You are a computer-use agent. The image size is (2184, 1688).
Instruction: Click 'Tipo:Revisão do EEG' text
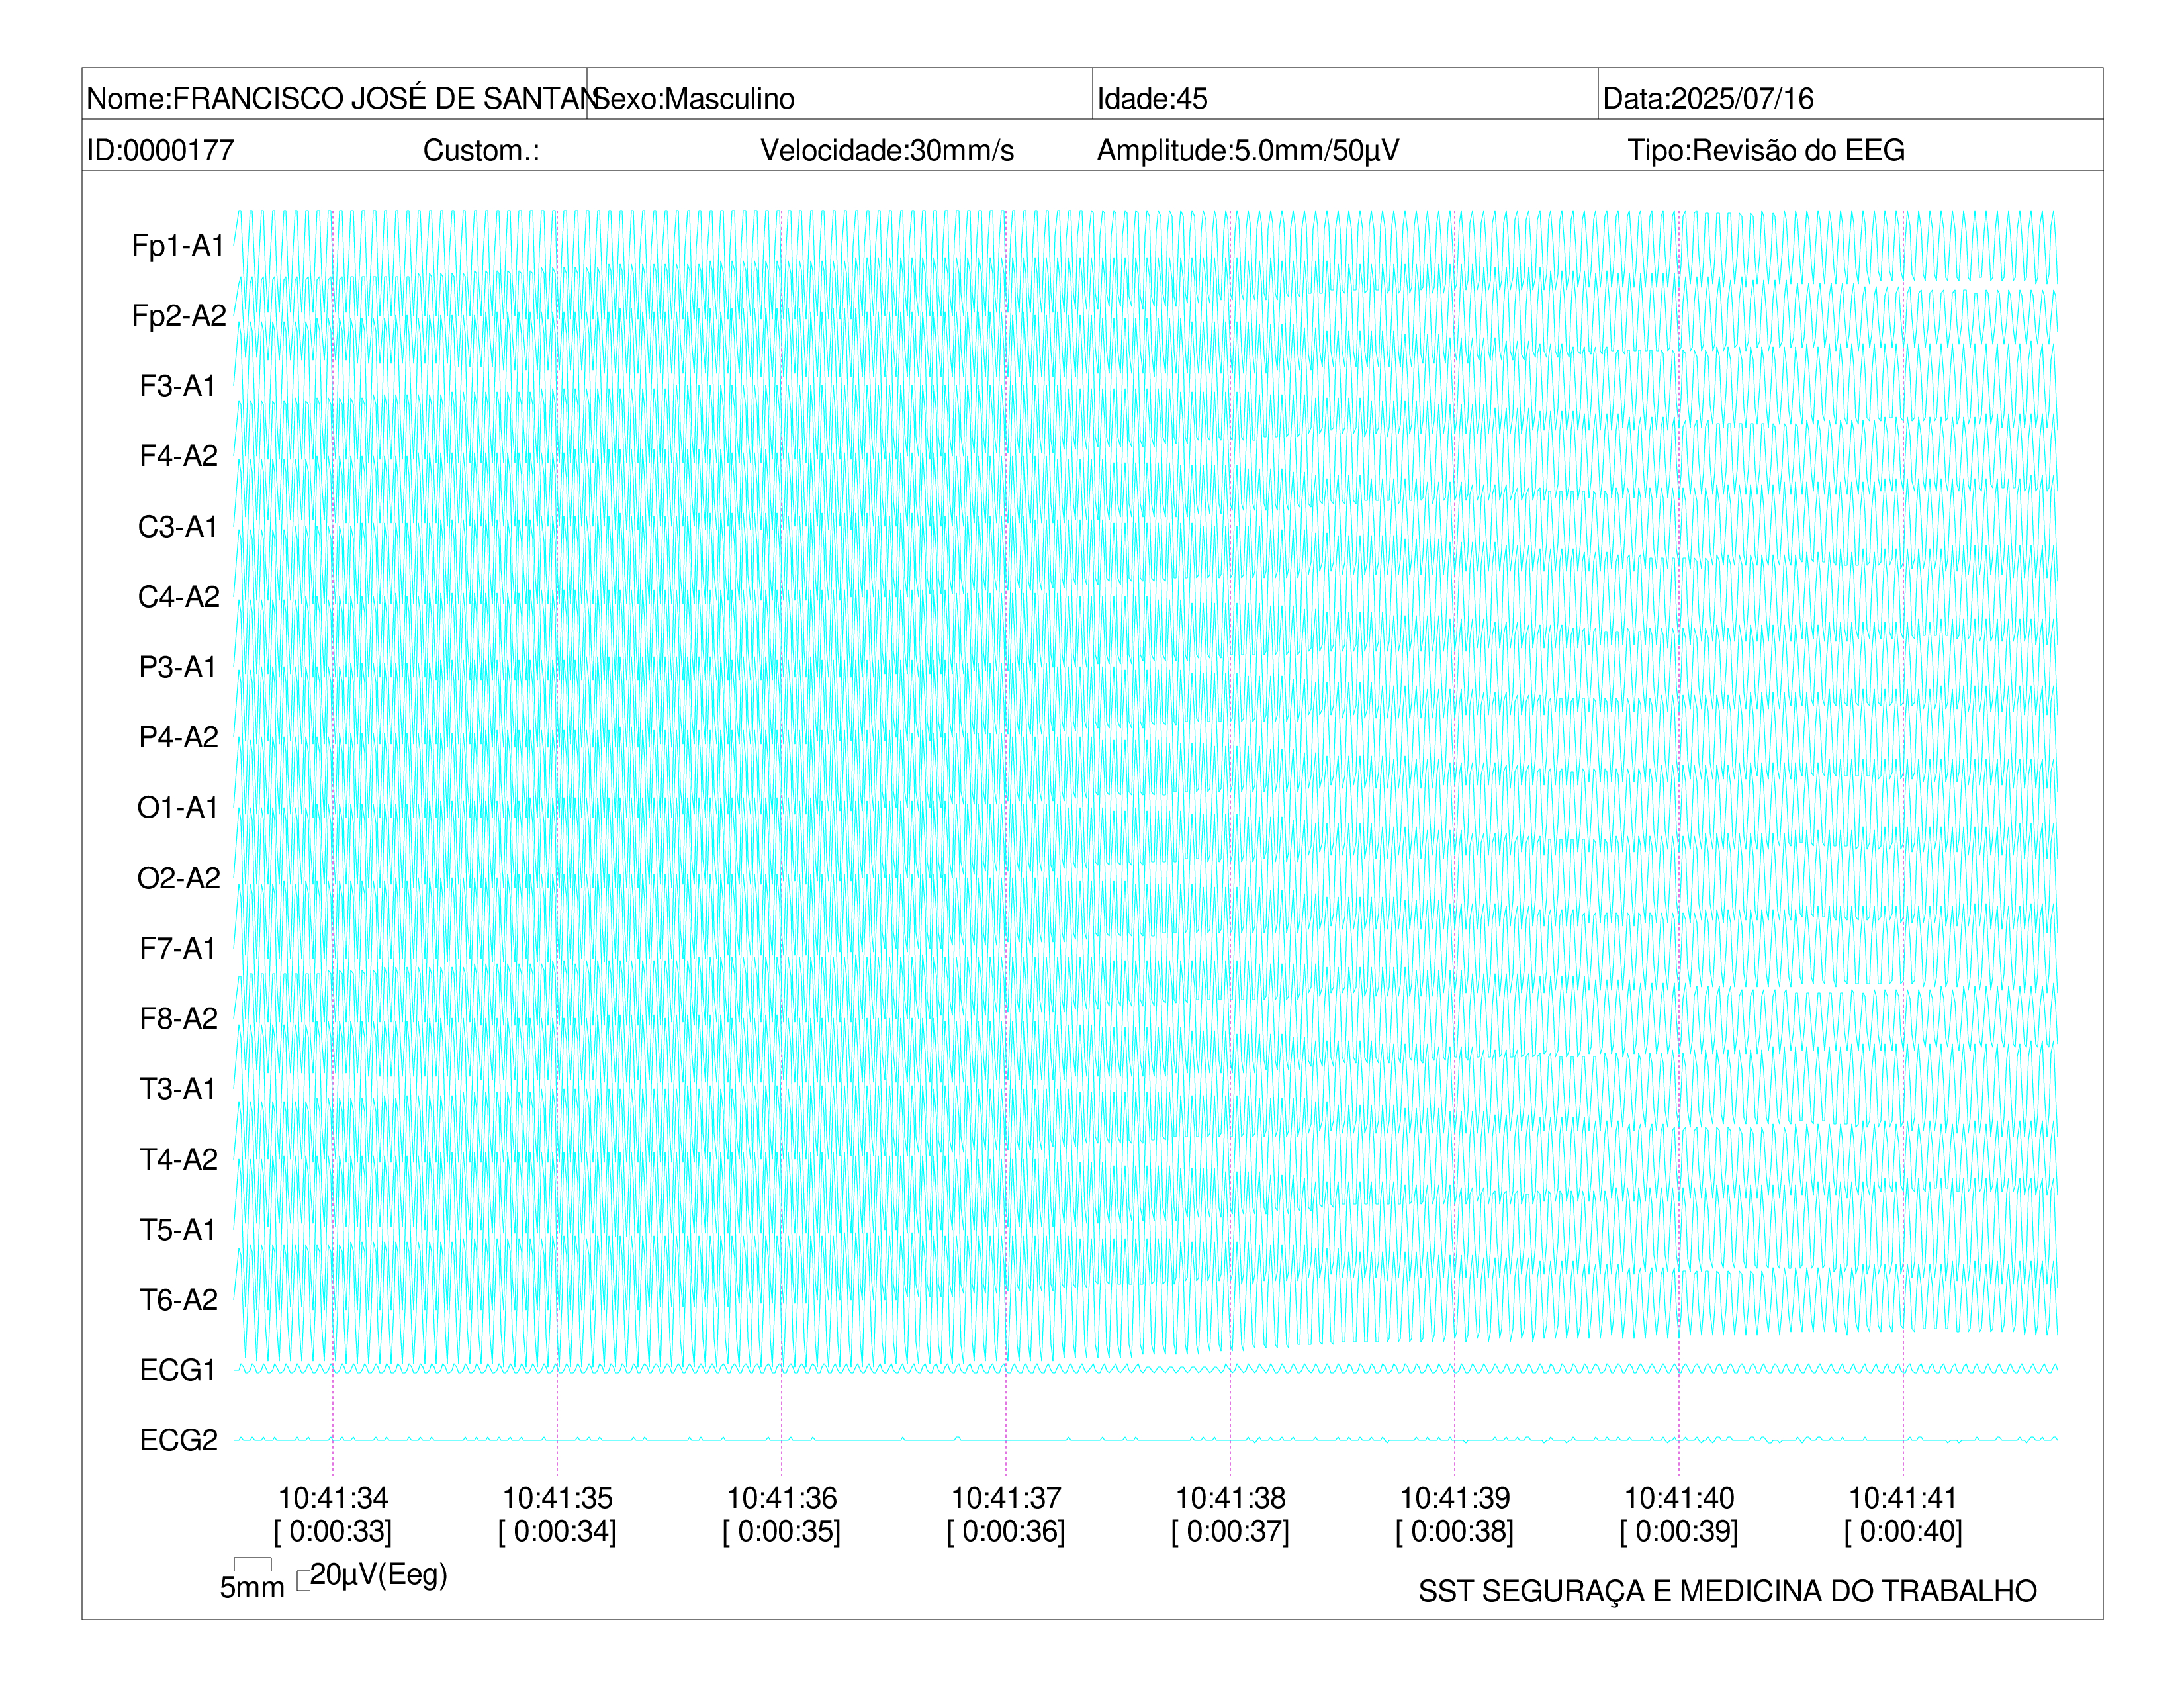(x=1766, y=151)
